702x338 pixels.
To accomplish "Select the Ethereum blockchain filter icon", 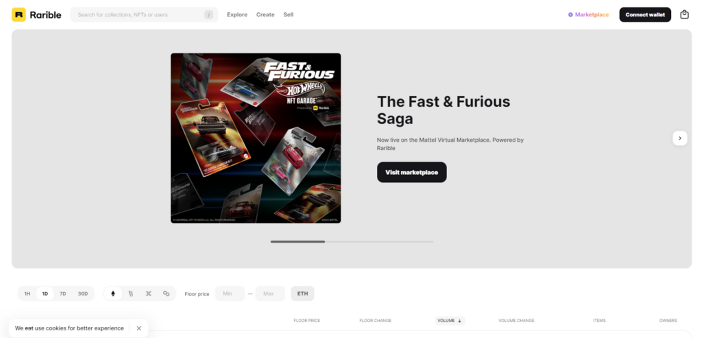I will coord(113,294).
